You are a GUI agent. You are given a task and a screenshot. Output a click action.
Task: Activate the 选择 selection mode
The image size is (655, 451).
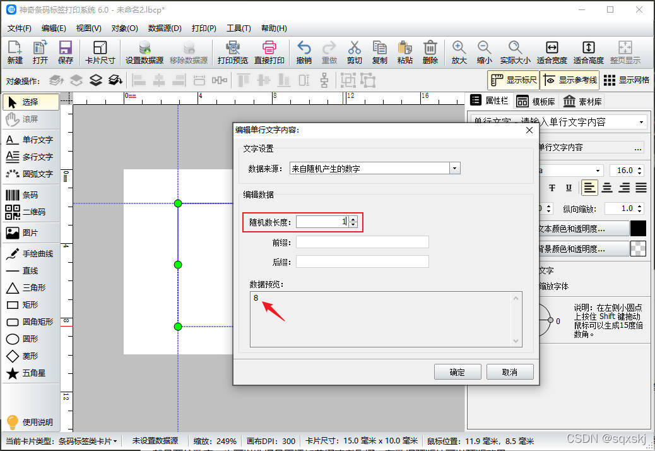pos(30,102)
